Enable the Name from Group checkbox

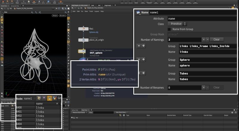pyautogui.click(x=169, y=29)
